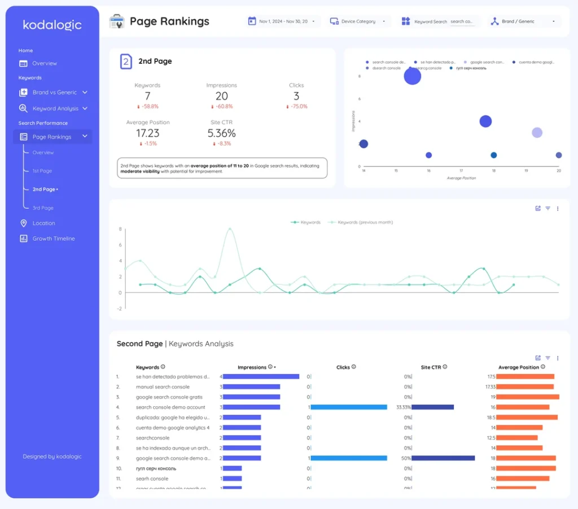Expand the Brand vs Generic sidebar chevron
This screenshot has height=509, width=578.
(x=85, y=92)
